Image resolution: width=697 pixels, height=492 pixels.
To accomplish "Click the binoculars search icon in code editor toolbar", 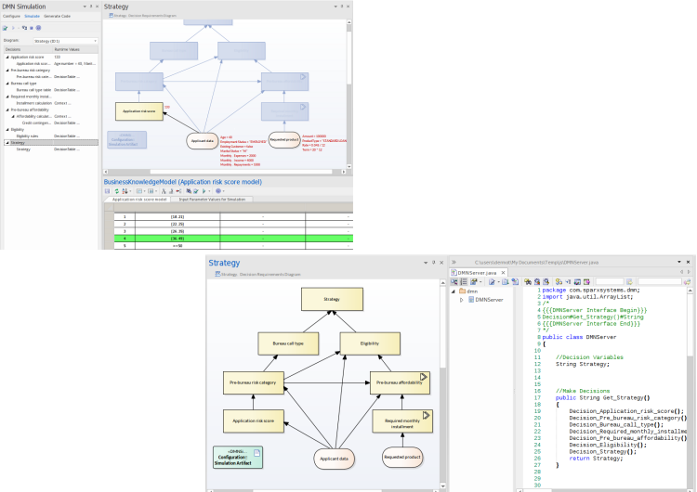I will (x=528, y=281).
